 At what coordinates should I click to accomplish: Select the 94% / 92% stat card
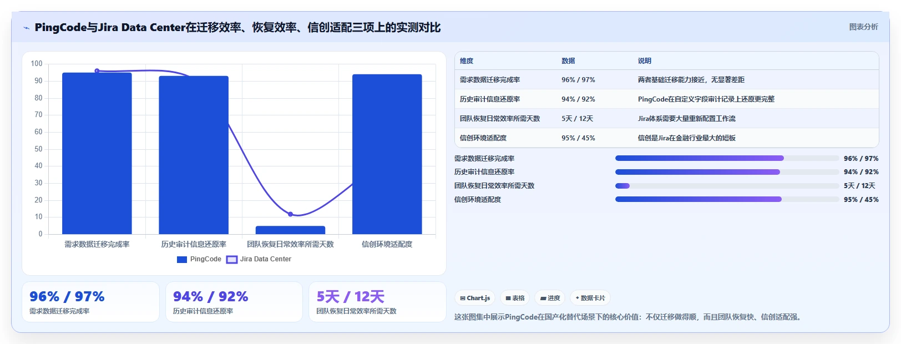coord(234,302)
